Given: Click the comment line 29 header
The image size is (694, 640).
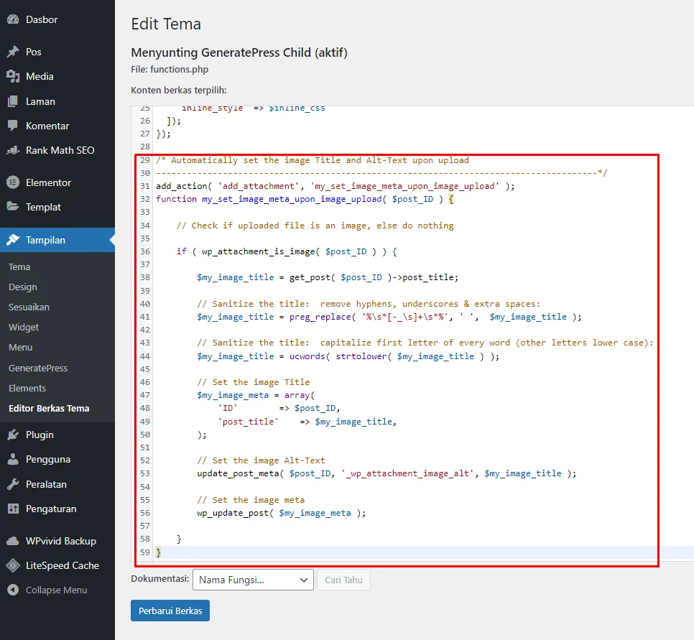Looking at the screenshot, I should (313, 160).
